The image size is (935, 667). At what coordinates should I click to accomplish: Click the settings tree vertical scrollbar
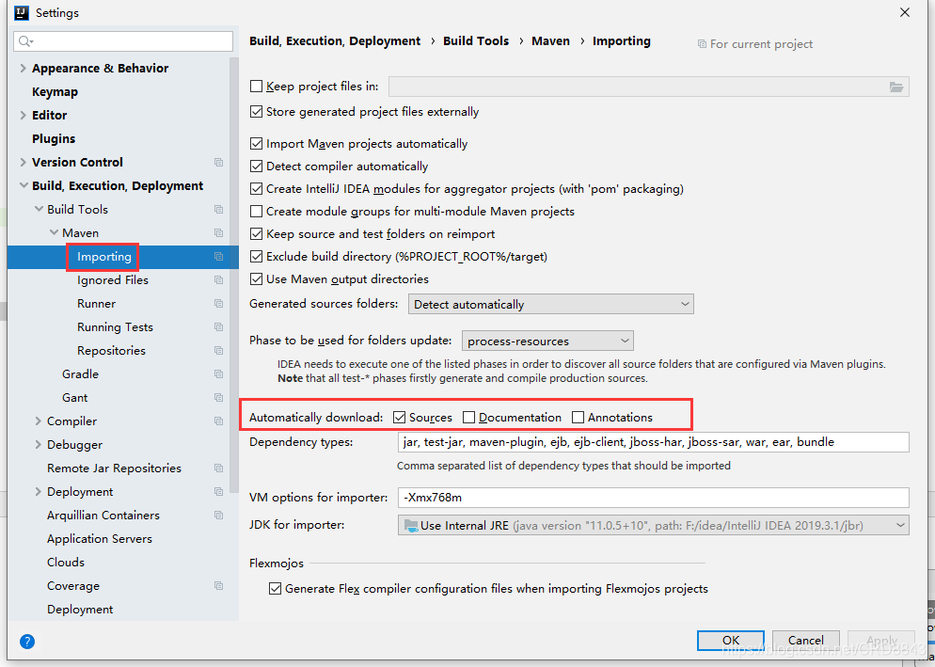[x=234, y=275]
